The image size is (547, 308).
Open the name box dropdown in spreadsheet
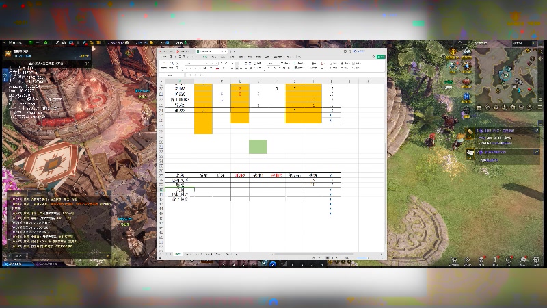pyautogui.click(x=182, y=75)
